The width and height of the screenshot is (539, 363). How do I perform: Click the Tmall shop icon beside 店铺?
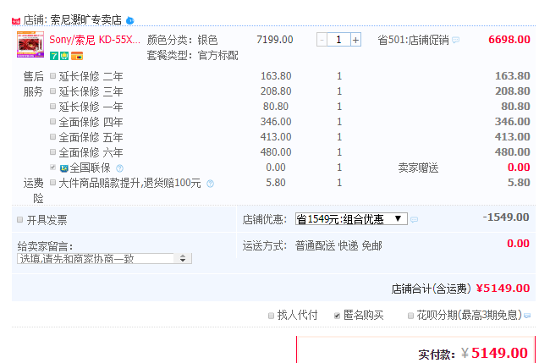point(16,21)
